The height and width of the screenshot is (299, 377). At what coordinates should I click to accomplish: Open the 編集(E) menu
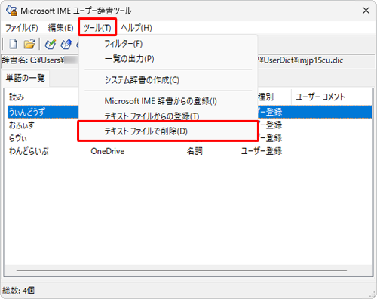60,28
